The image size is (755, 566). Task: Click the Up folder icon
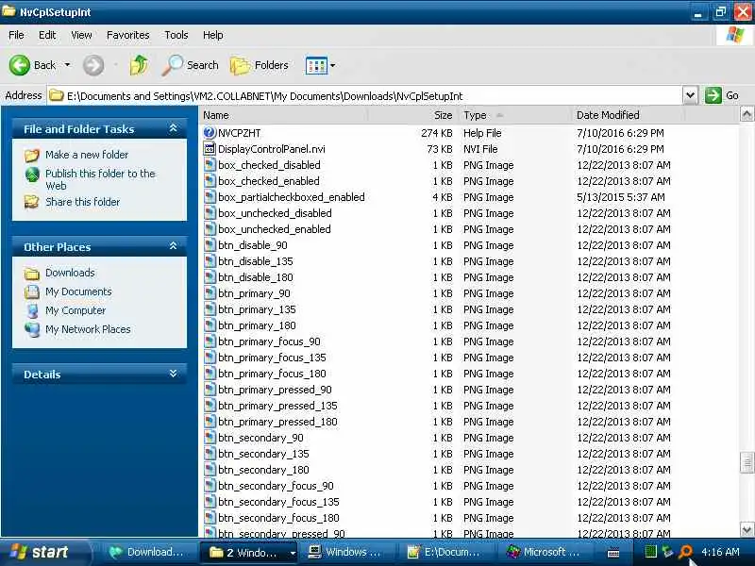coord(139,65)
